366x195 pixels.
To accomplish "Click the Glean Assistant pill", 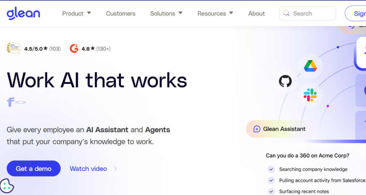I will click(280, 129).
